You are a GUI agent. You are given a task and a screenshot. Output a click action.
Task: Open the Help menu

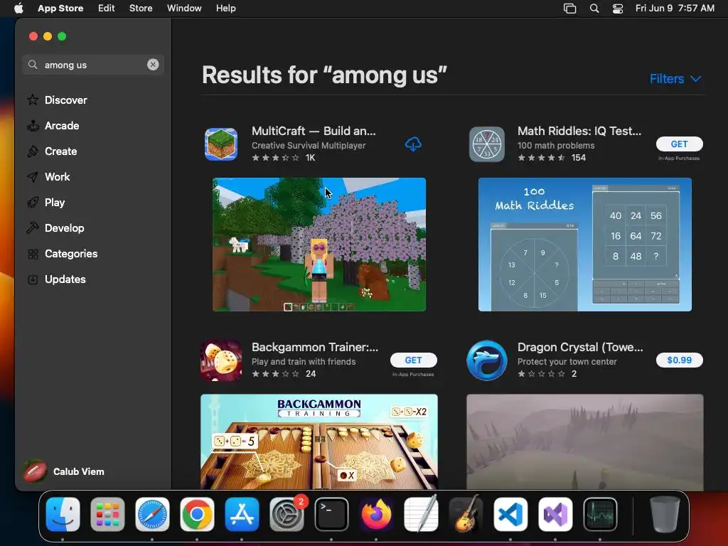coord(225,9)
